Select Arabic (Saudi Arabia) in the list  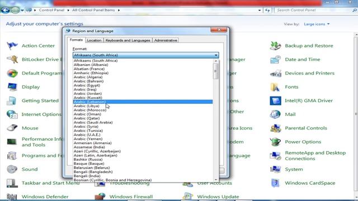(143, 122)
